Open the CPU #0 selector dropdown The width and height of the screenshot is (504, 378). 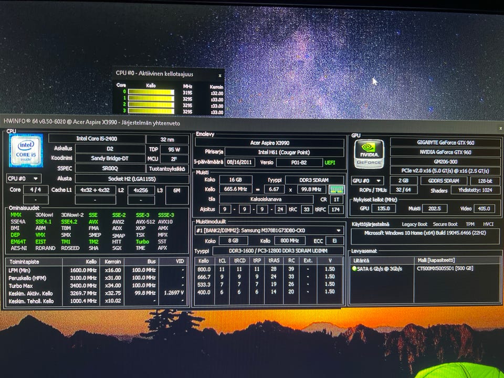point(24,178)
